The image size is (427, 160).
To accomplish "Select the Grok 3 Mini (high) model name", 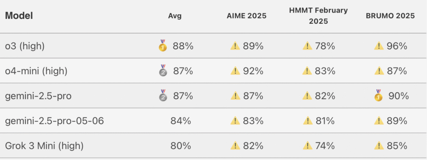I will coord(44,146).
